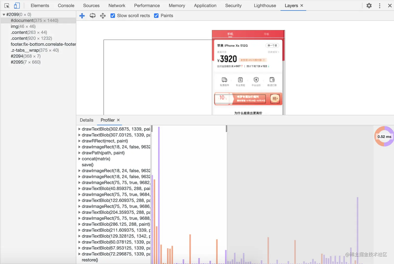
Task: Expand drawTextBlob(286.125, 288, paint) entry
Action: click(79, 224)
